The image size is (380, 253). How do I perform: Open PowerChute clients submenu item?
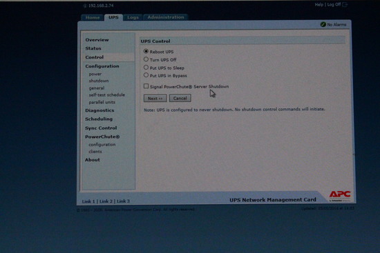point(95,152)
